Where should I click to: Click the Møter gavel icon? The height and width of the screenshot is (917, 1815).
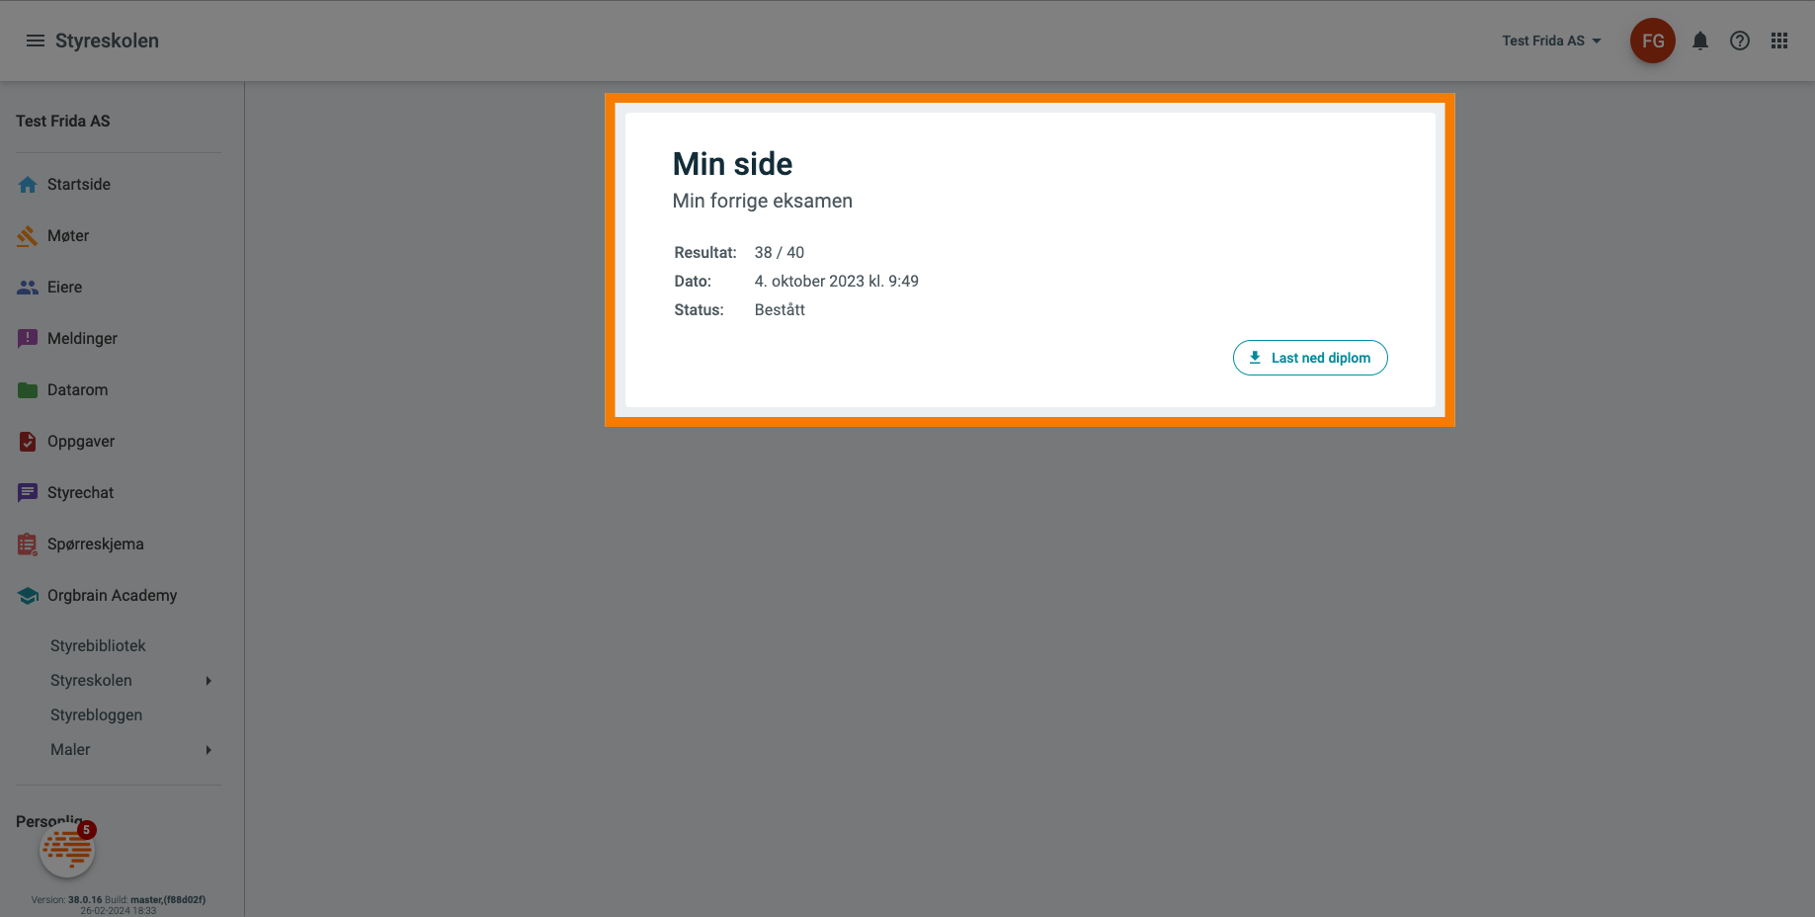coord(28,236)
